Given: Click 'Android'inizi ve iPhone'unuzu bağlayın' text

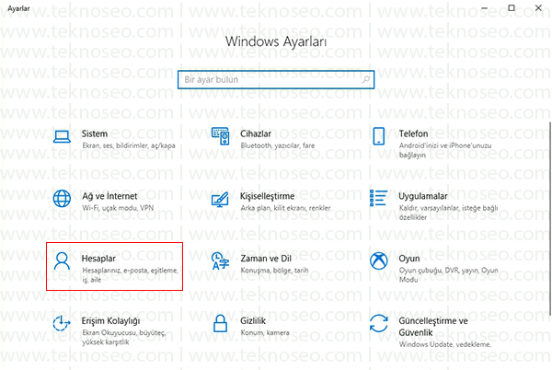Looking at the screenshot, I should pos(445,150).
